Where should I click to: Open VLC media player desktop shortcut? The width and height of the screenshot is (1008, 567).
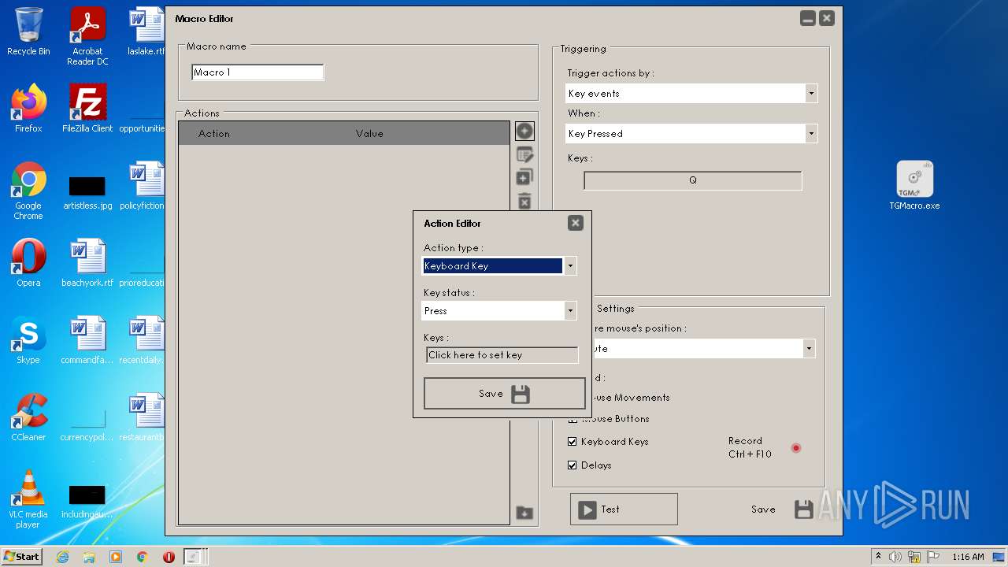point(28,499)
